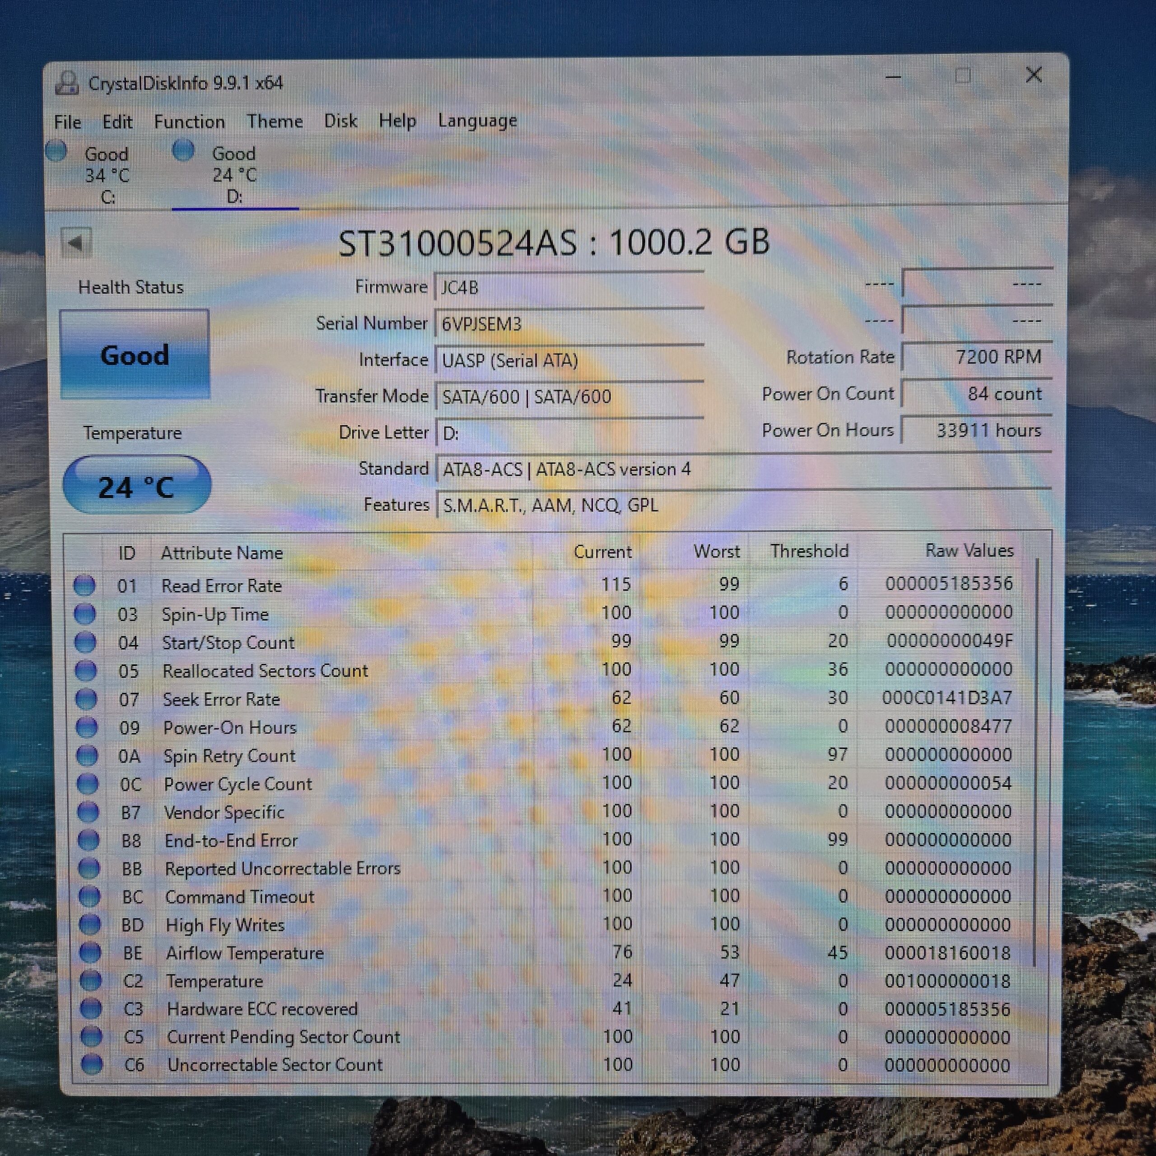This screenshot has width=1156, height=1156.
Task: Click the status icon for Vendor Specific
Action: (x=88, y=812)
